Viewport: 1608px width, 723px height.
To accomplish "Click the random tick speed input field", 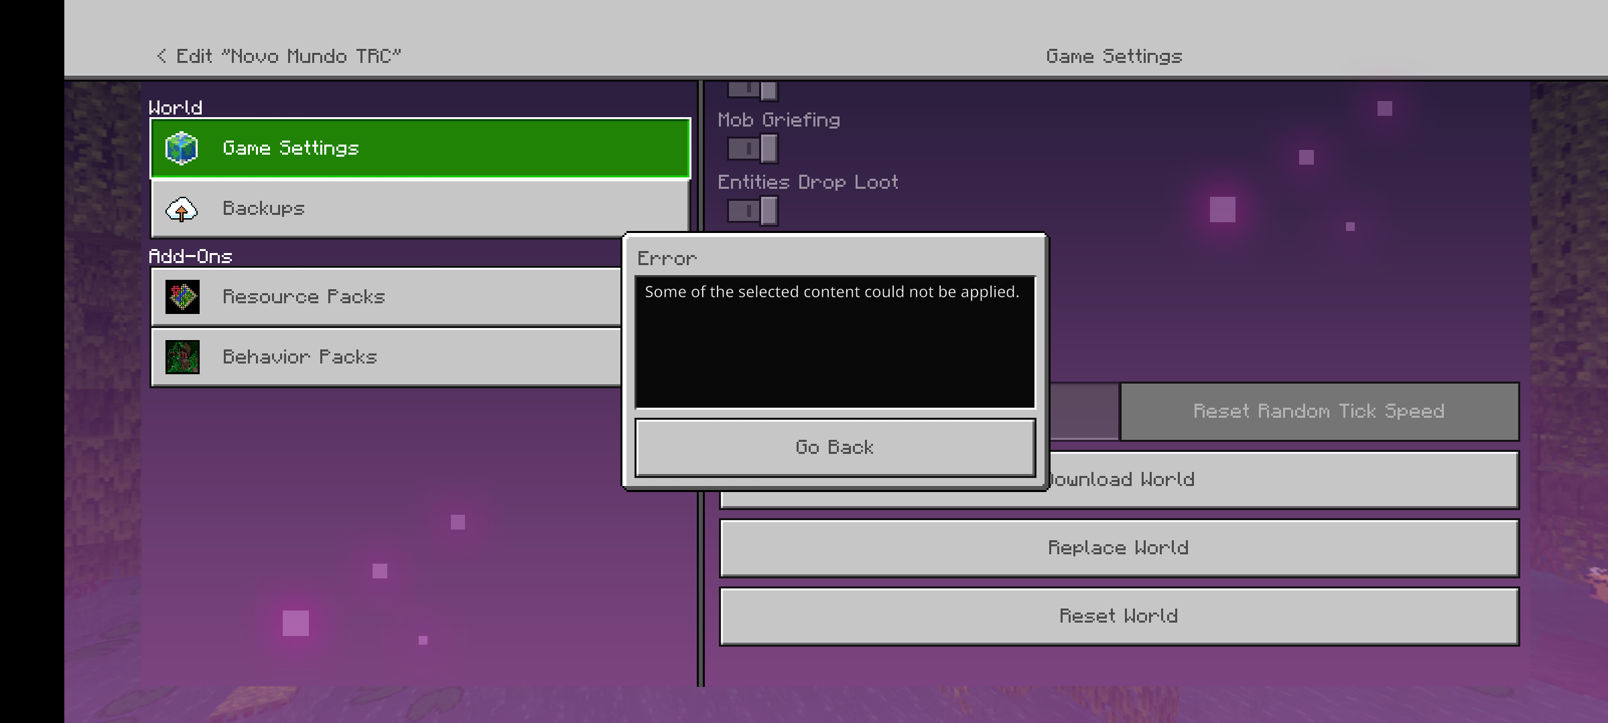I will 1084,411.
